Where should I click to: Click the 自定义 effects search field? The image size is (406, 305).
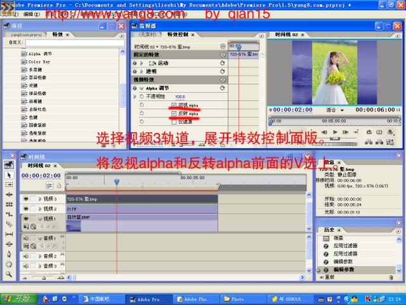point(75,43)
